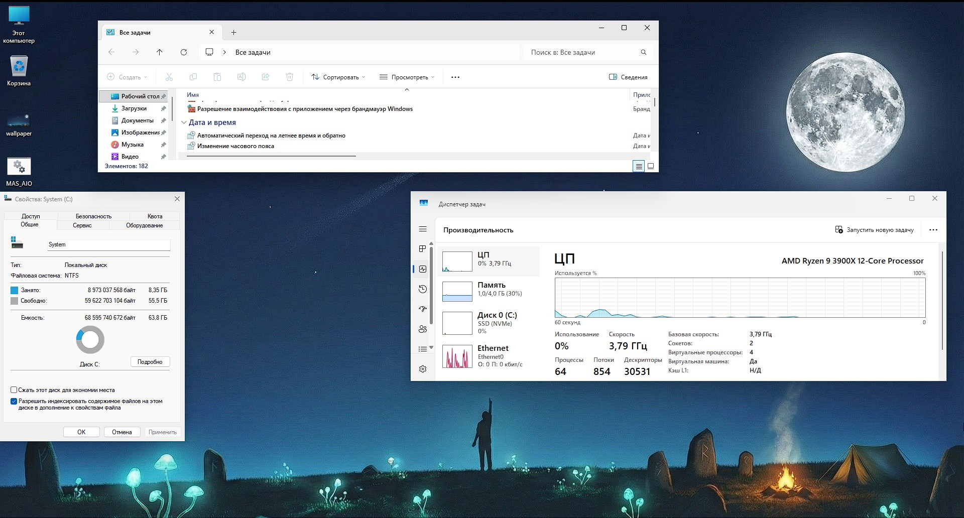The image size is (964, 518).
Task: Open Startup apps section in Task Manager
Action: (x=422, y=309)
